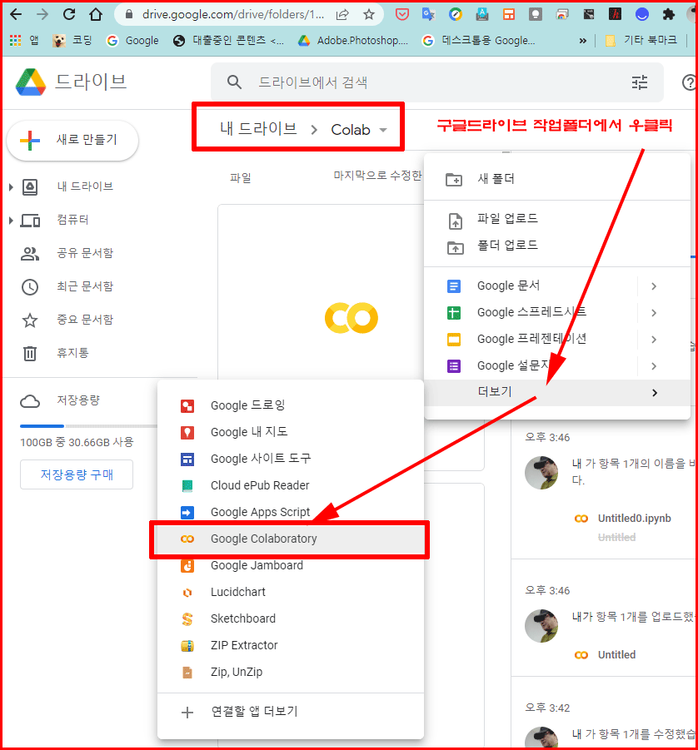Open 최근 문서함 in the sidebar
The image size is (698, 750).
(x=85, y=286)
